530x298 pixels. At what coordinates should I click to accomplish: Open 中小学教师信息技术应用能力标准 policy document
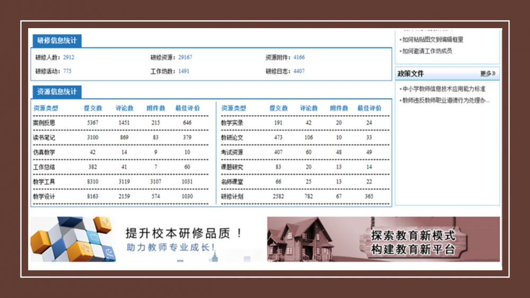point(444,89)
